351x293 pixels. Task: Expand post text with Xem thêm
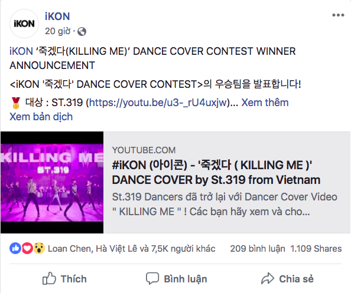tap(265, 103)
